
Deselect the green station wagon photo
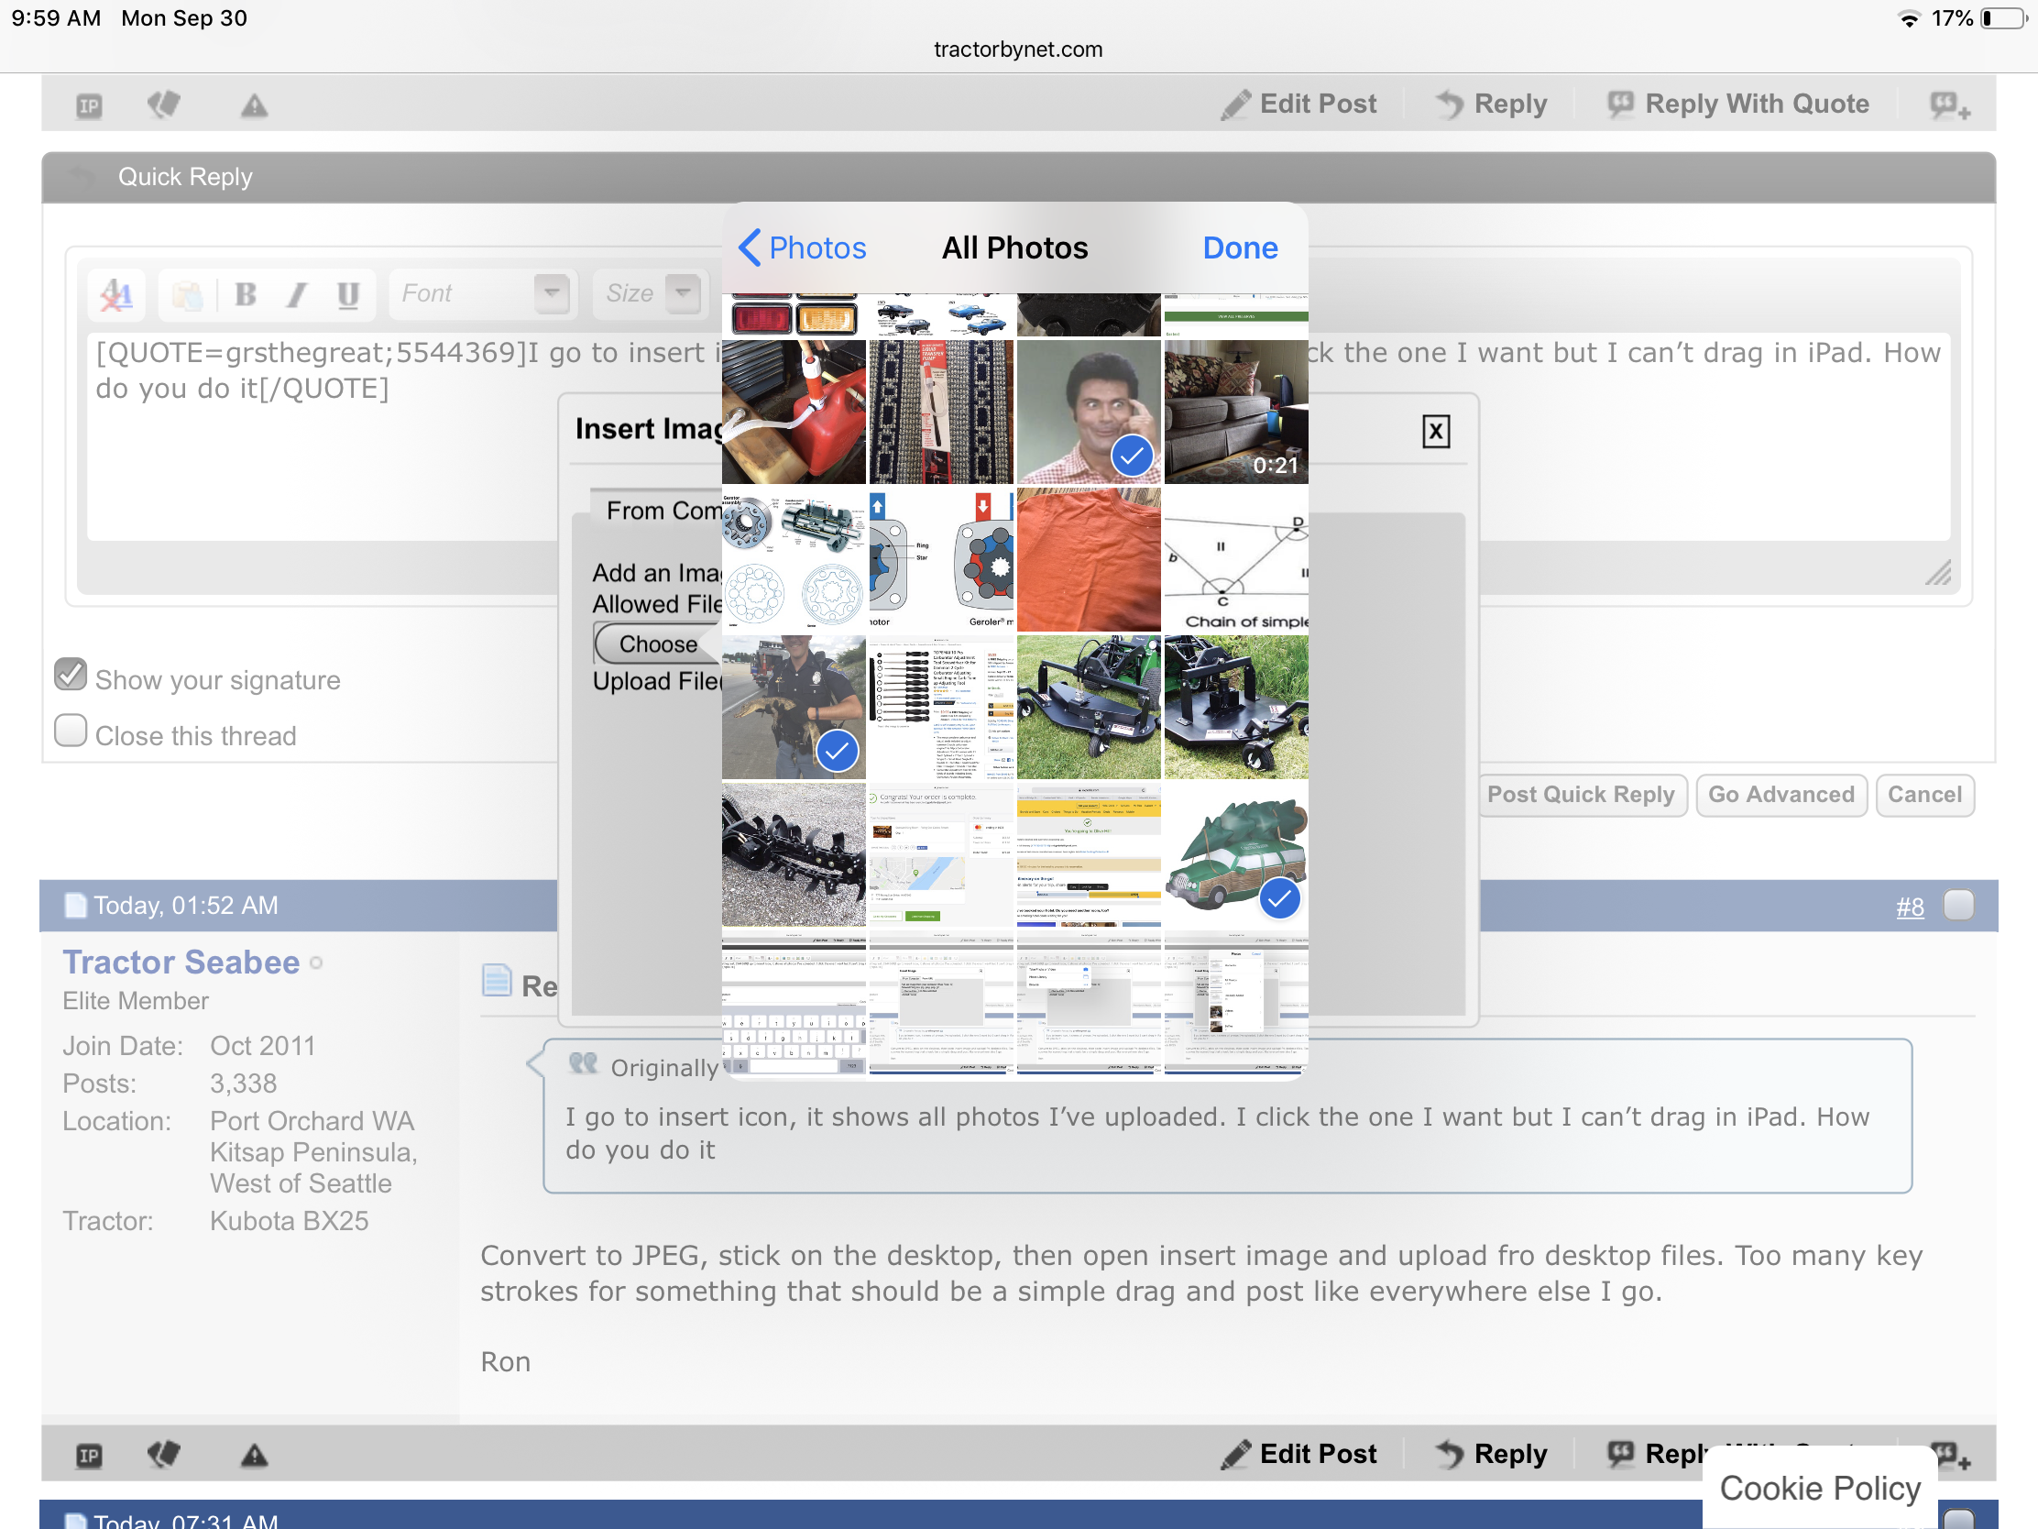pos(1235,854)
